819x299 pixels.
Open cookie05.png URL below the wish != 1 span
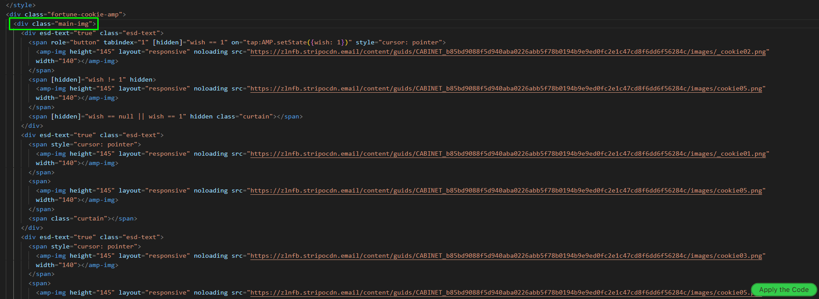click(x=506, y=89)
